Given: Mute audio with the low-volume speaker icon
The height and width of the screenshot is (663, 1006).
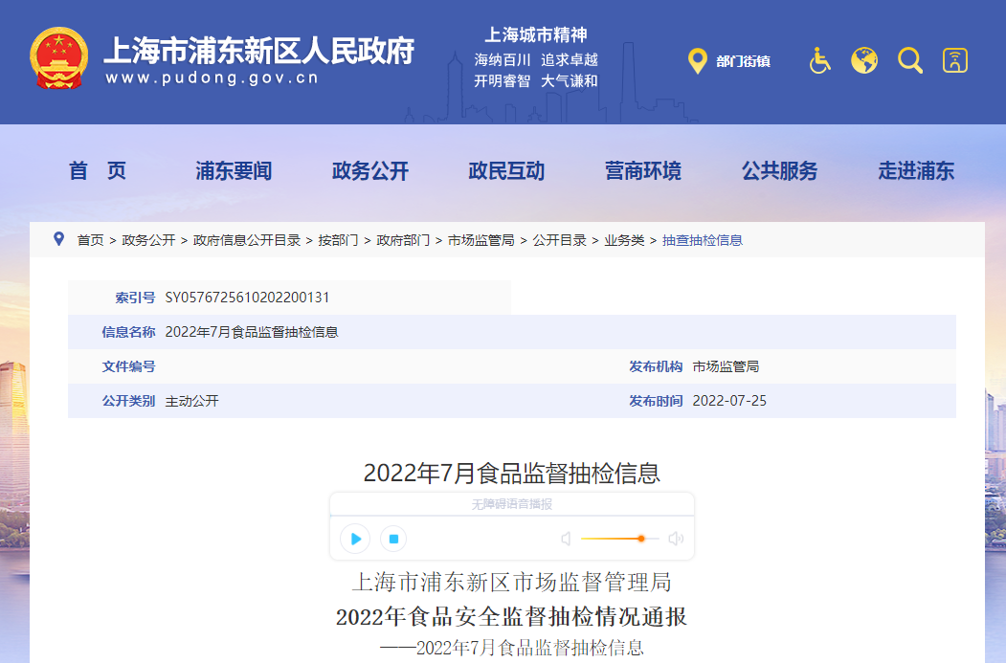Looking at the screenshot, I should pos(566,539).
